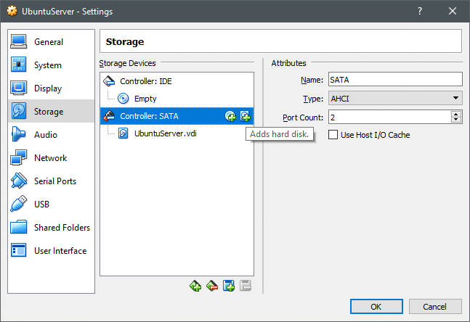
Task: Close the UbuntuServer Settings dialog
Action: click(x=453, y=12)
